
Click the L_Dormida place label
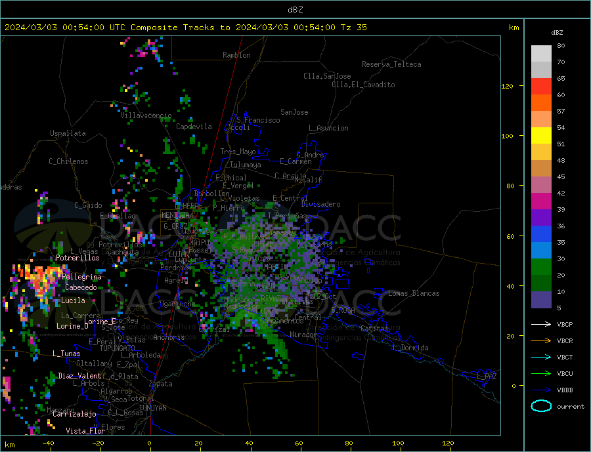[411, 348]
